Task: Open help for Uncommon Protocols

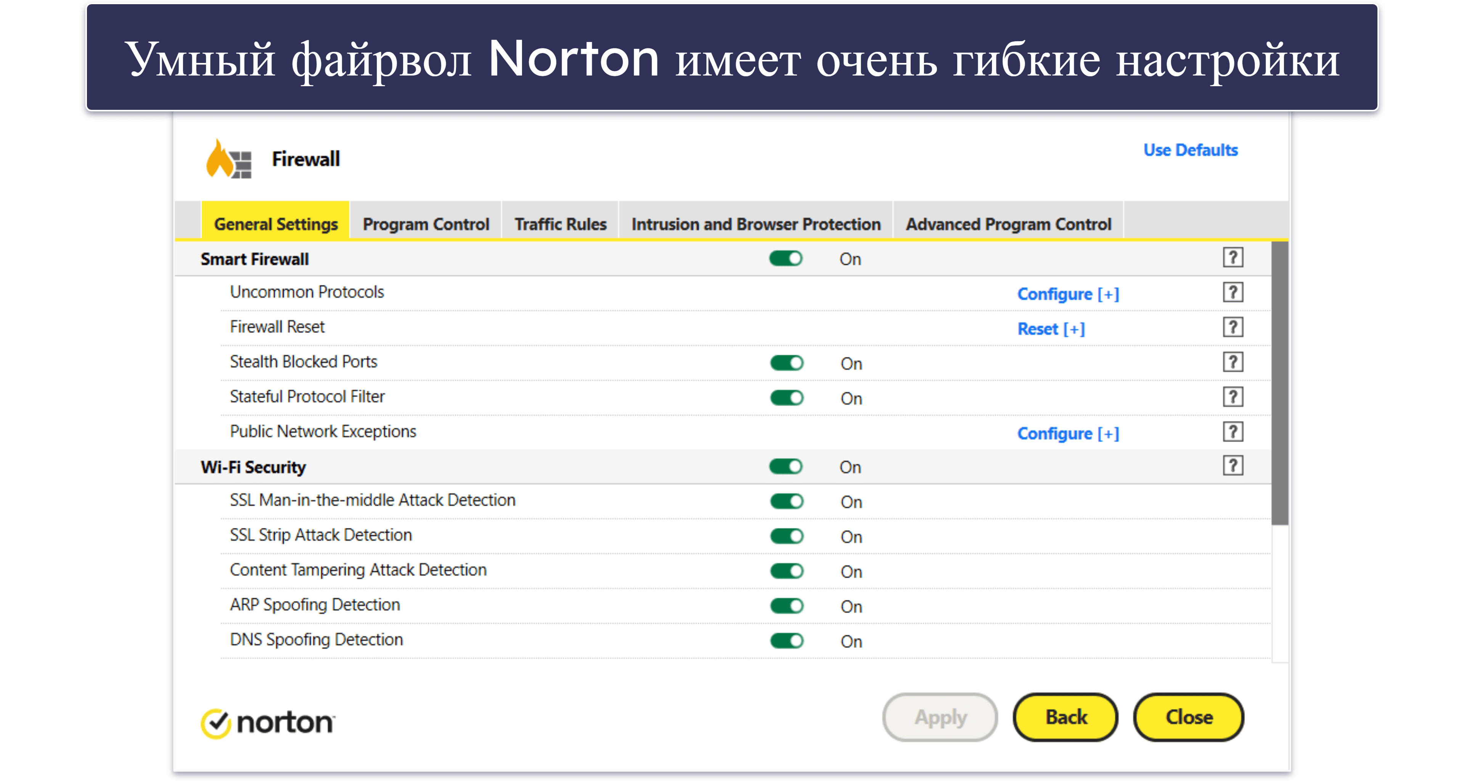Action: tap(1233, 293)
